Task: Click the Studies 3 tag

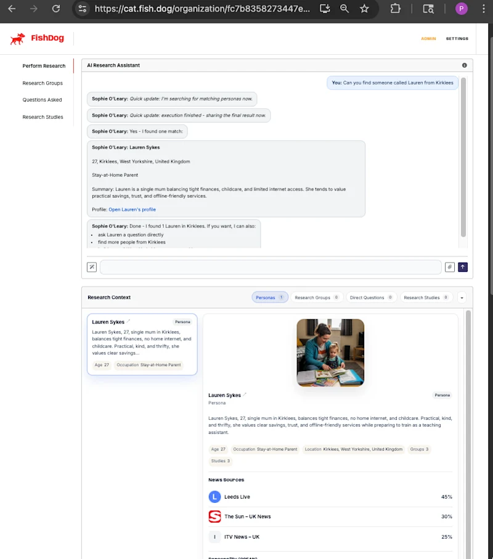Action: tap(220, 461)
